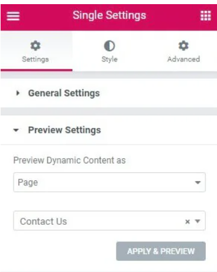
Task: Collapse the Preview Settings arrow
Action: [x=16, y=130]
